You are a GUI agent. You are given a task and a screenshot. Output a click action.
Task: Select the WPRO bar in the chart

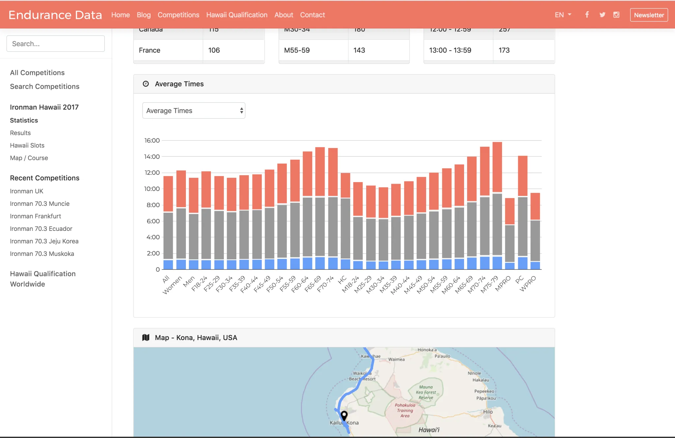point(535,231)
